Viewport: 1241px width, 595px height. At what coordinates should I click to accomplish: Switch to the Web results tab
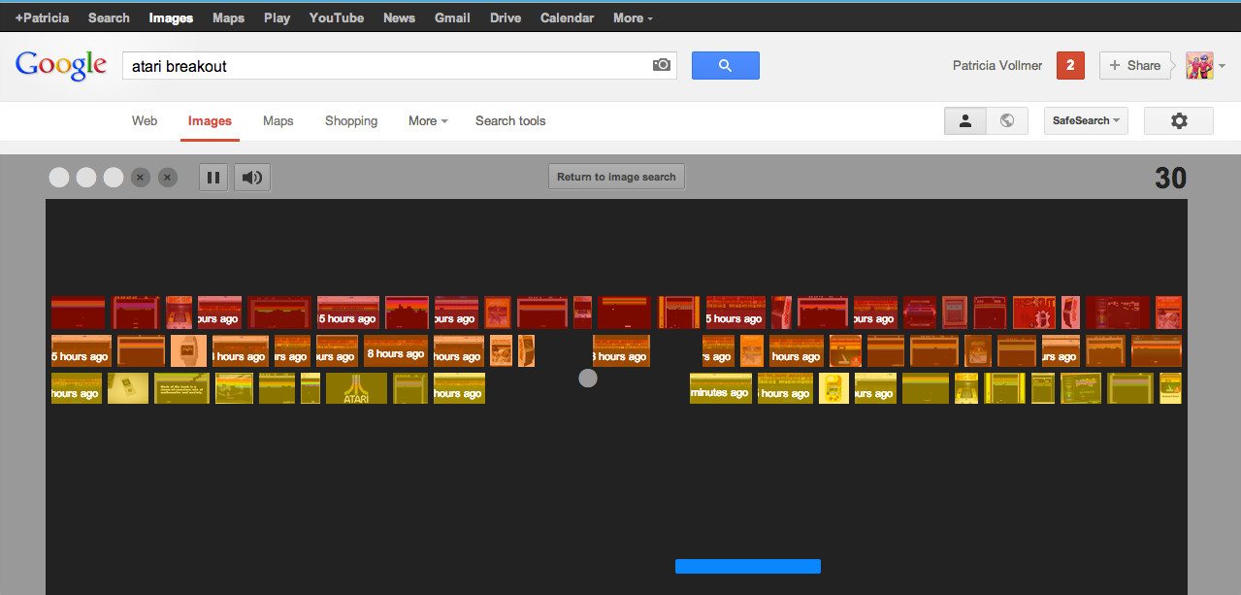tap(145, 121)
